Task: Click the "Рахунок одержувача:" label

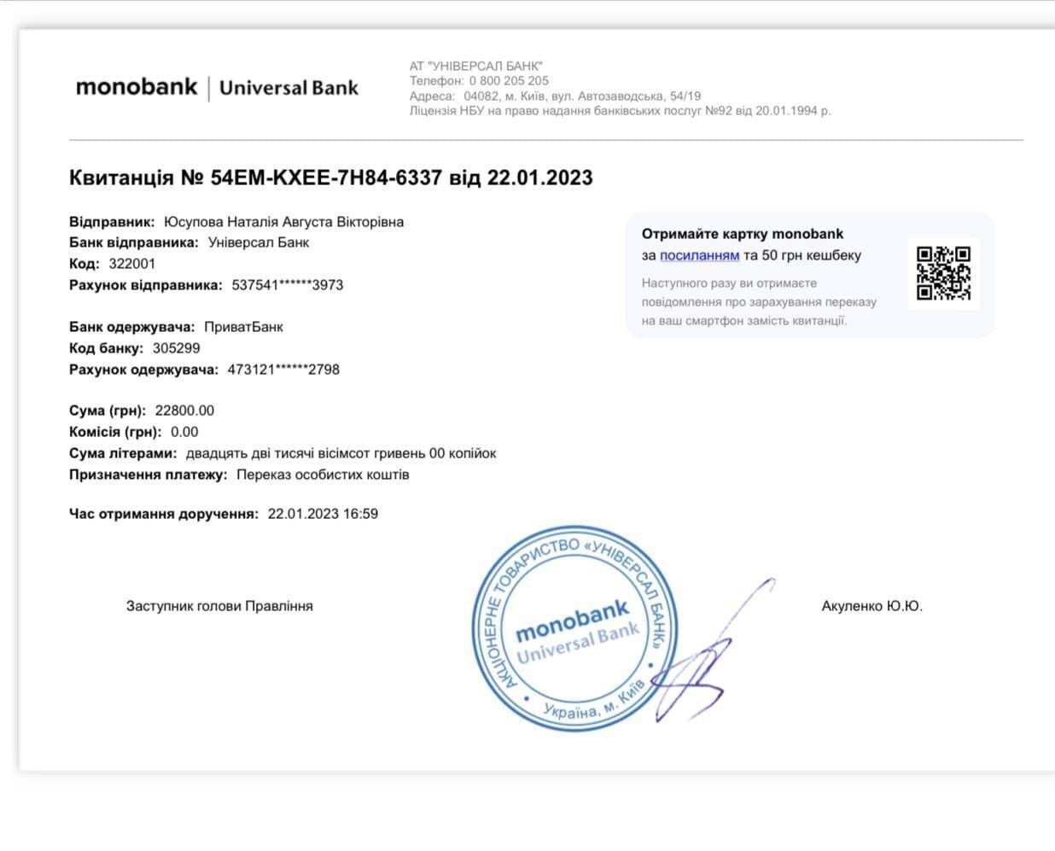Action: [144, 370]
